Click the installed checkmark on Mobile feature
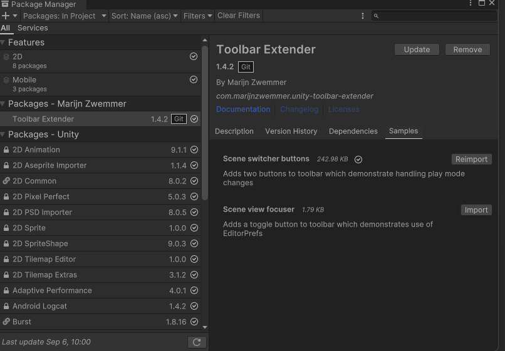 (193, 79)
